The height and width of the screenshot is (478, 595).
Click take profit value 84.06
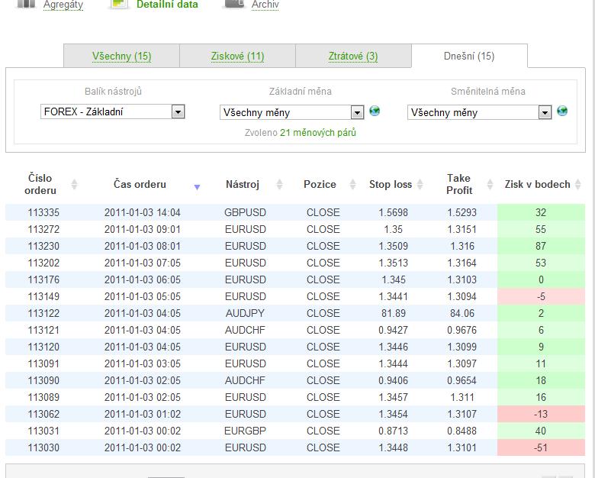click(462, 313)
